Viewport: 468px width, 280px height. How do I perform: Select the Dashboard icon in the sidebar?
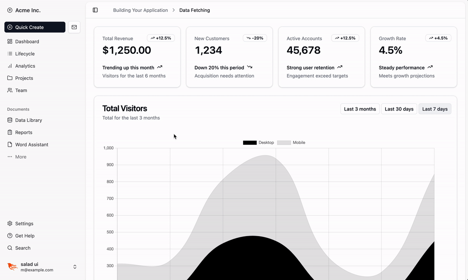(x=10, y=41)
